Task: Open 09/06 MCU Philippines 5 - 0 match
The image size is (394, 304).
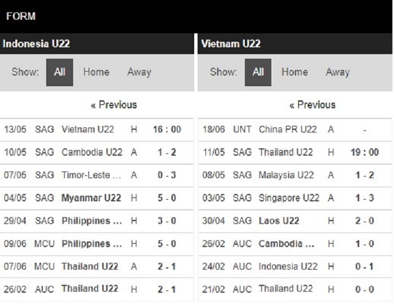Action: pyautogui.click(x=96, y=244)
